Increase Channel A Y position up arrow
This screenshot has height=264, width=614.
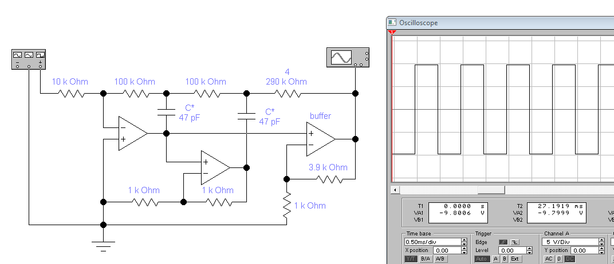click(x=602, y=249)
